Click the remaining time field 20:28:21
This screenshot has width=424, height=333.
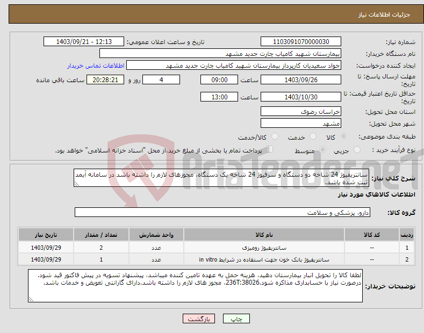(105, 79)
